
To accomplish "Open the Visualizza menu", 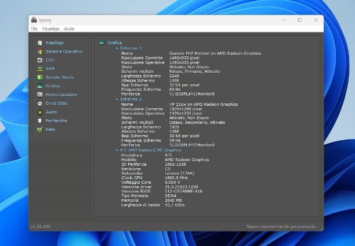I will click(x=51, y=28).
